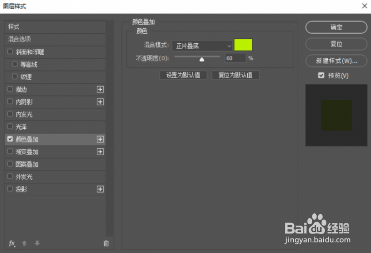
Task: Open the 图案叠加 settings row
Action: (55, 164)
